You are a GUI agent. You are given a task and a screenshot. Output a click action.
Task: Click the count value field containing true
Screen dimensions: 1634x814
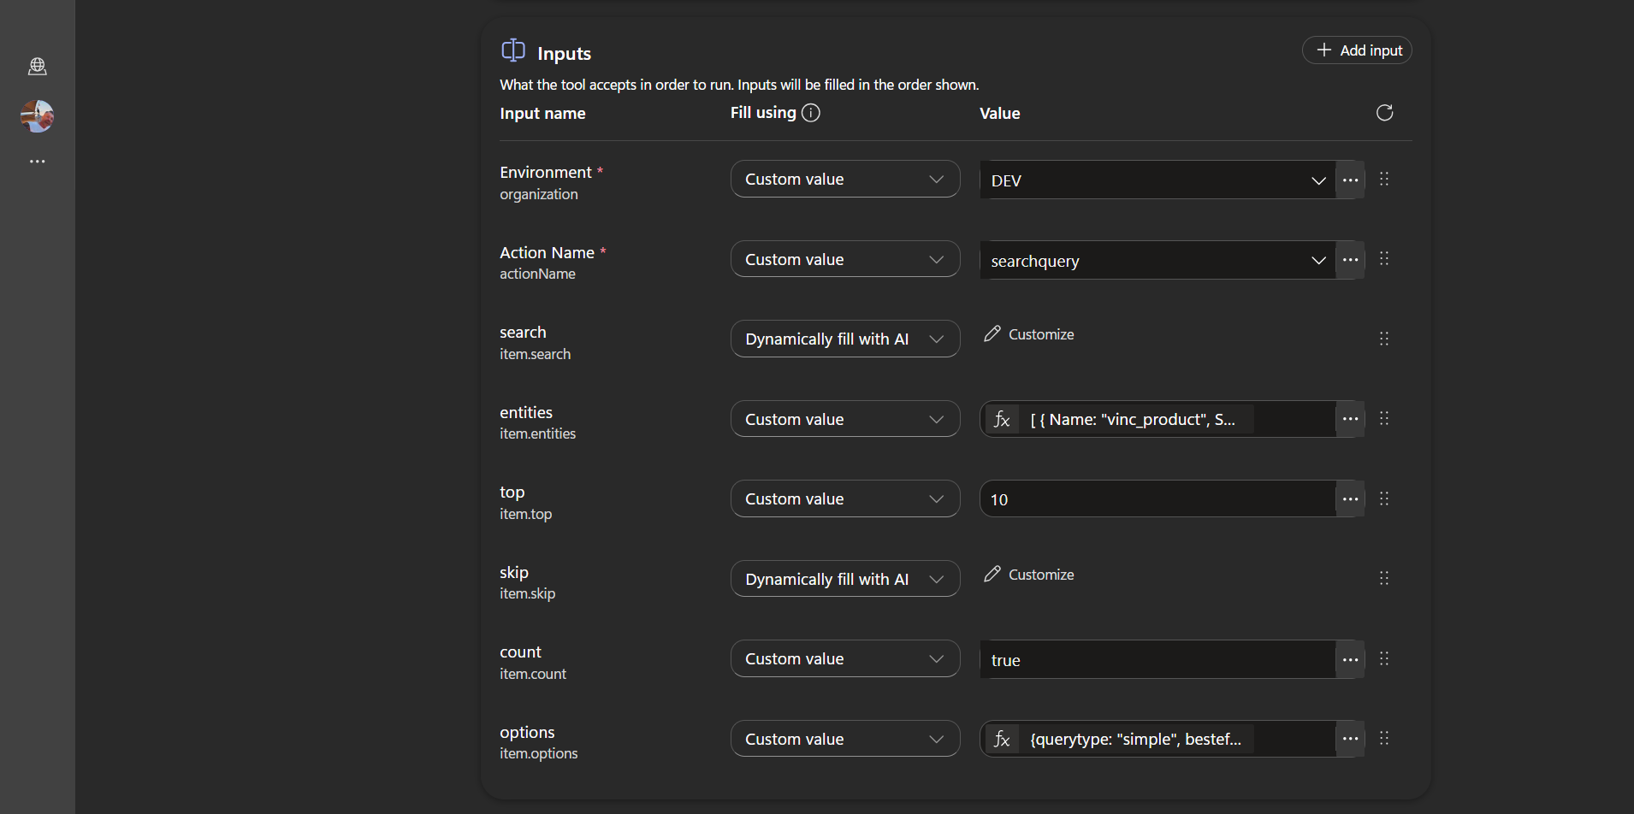point(1157,659)
